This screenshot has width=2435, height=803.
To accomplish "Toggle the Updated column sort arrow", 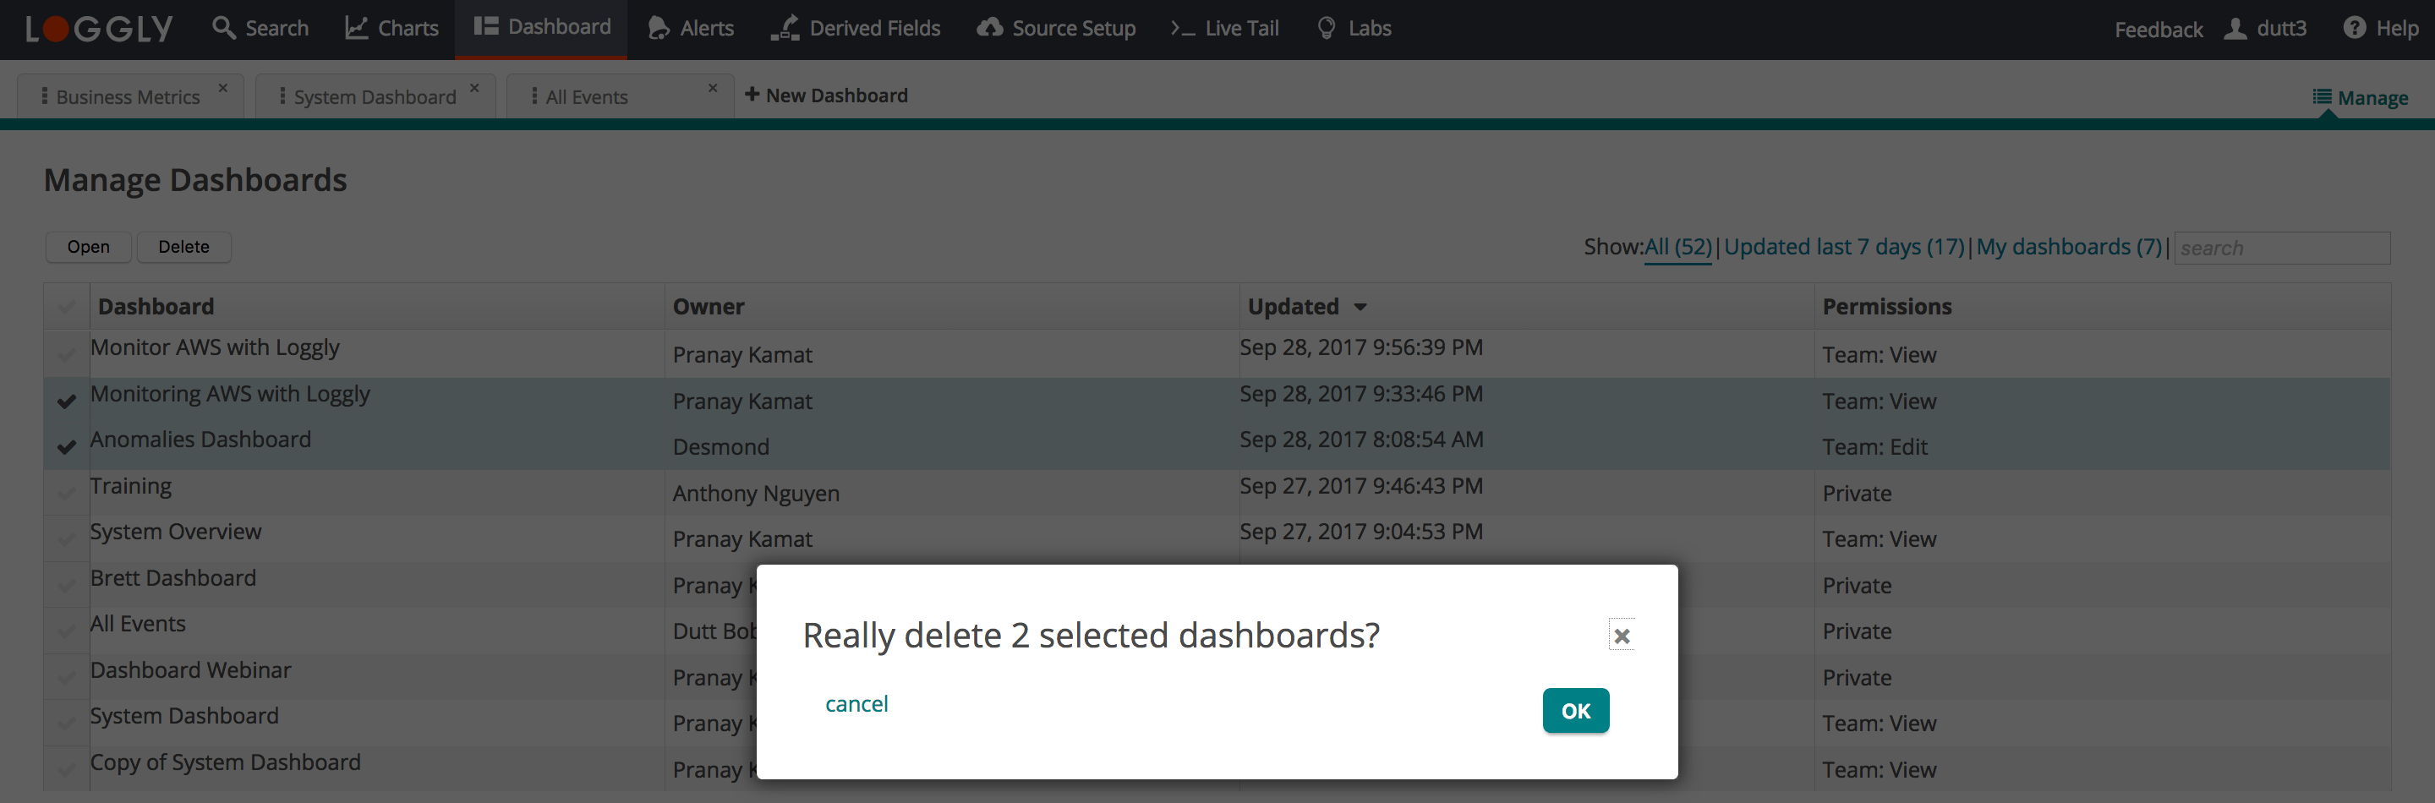I will point(1360,307).
